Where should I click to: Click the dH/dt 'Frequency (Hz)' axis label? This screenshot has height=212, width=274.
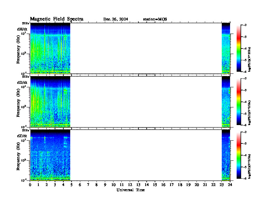tap(18, 50)
